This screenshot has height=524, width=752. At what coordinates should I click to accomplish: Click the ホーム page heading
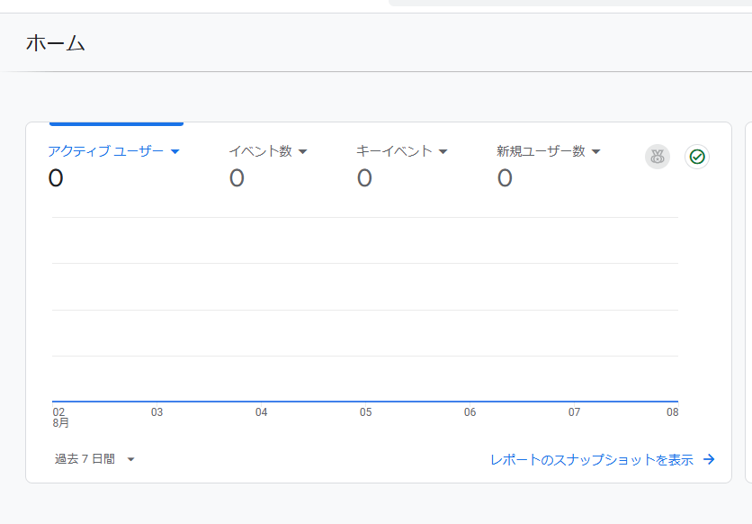(x=55, y=42)
